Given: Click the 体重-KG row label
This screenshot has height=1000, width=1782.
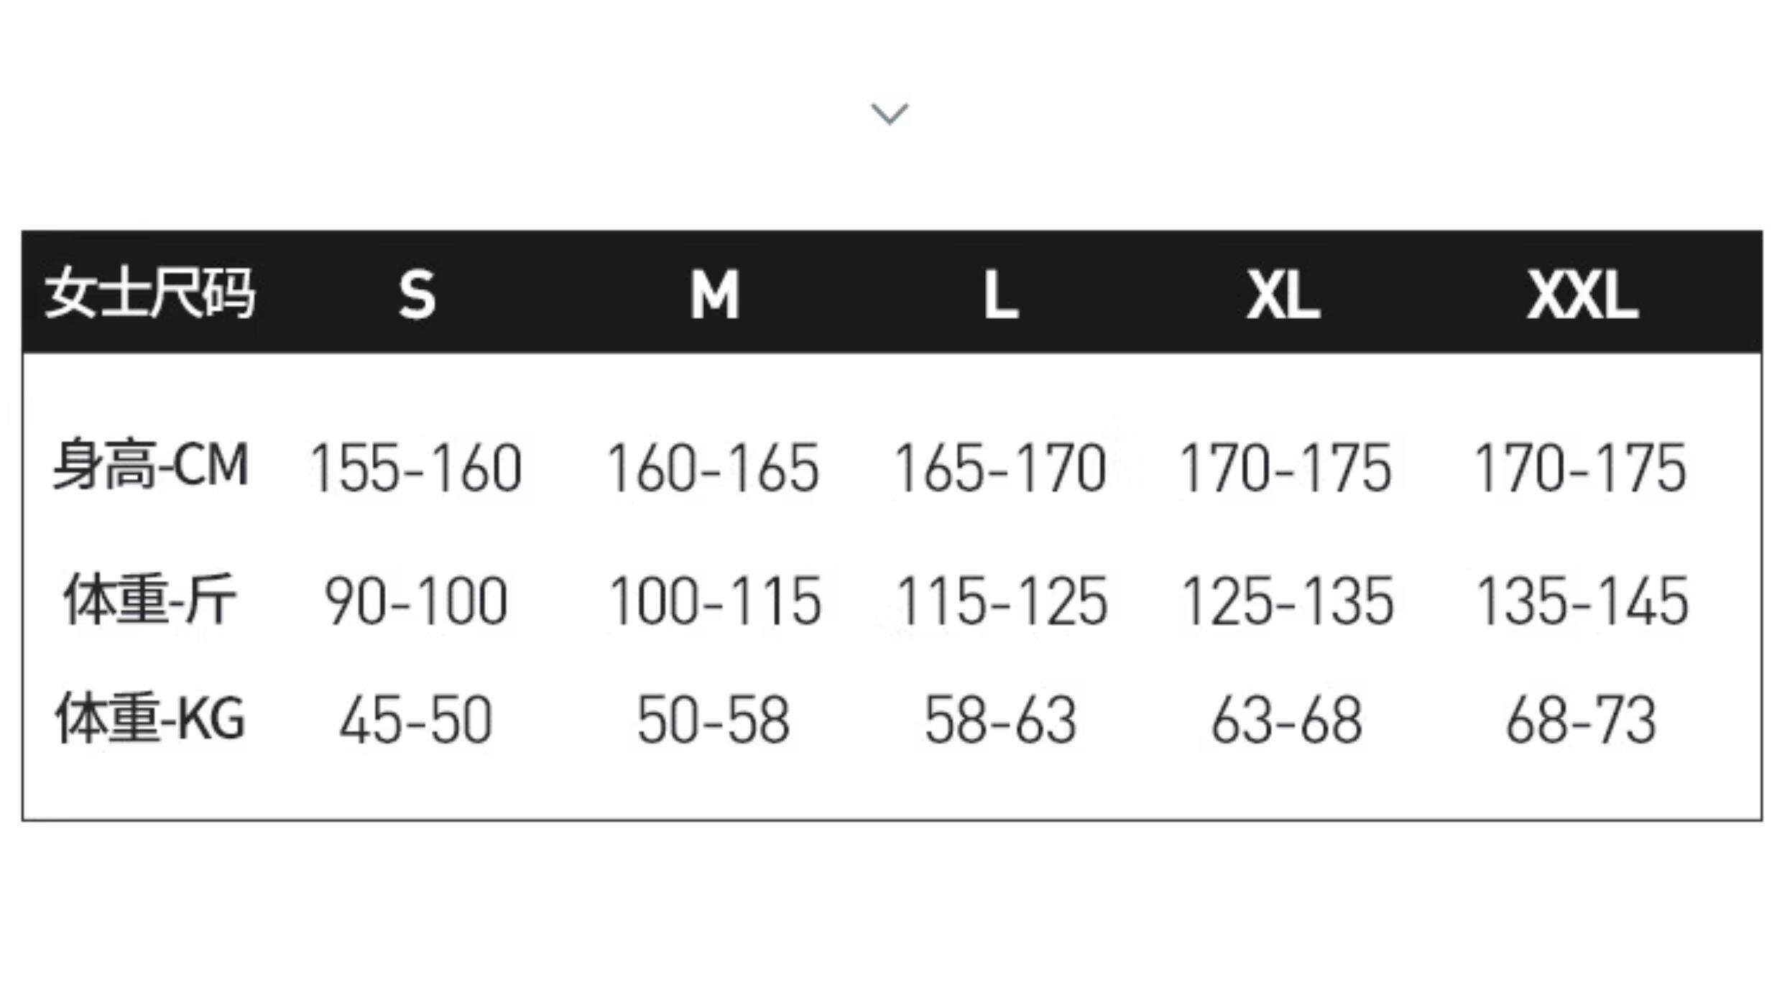Looking at the screenshot, I should click(151, 719).
